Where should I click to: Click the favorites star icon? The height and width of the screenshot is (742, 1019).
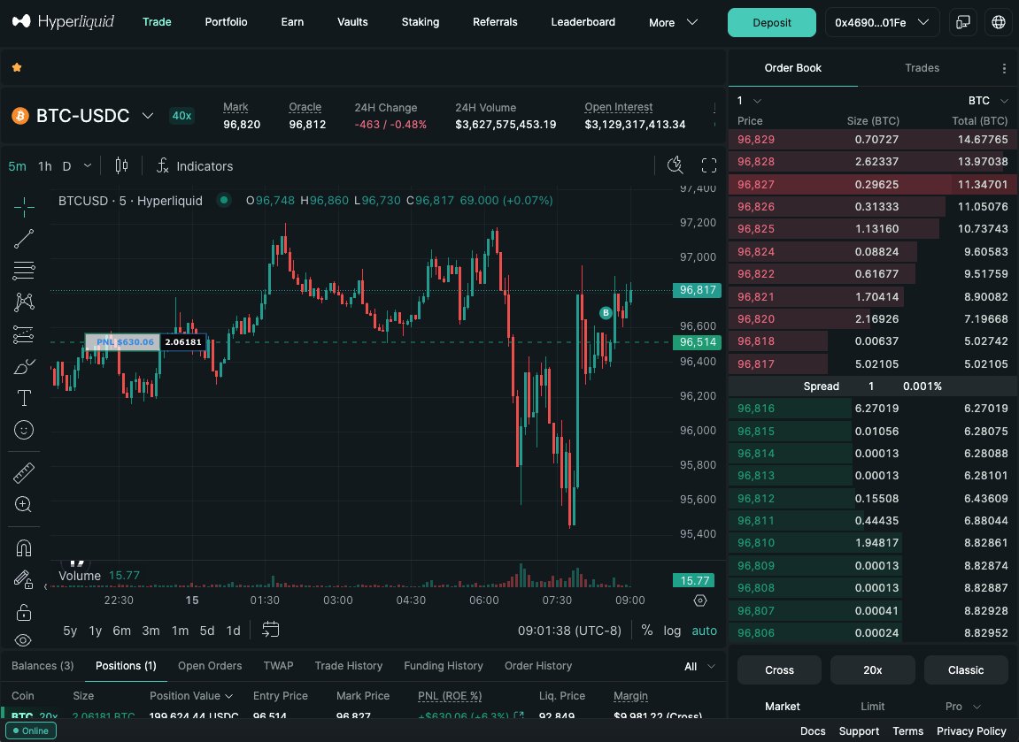click(17, 67)
